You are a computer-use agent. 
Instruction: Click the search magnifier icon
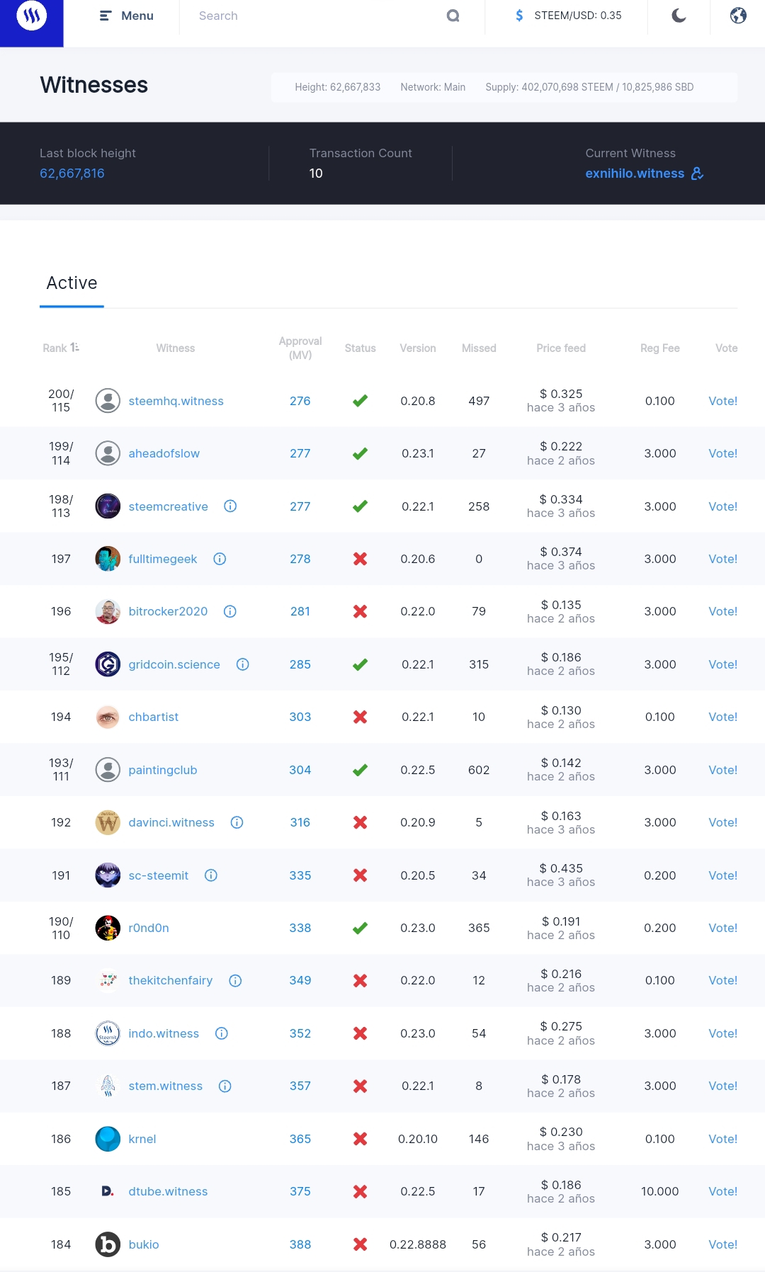pos(453,16)
